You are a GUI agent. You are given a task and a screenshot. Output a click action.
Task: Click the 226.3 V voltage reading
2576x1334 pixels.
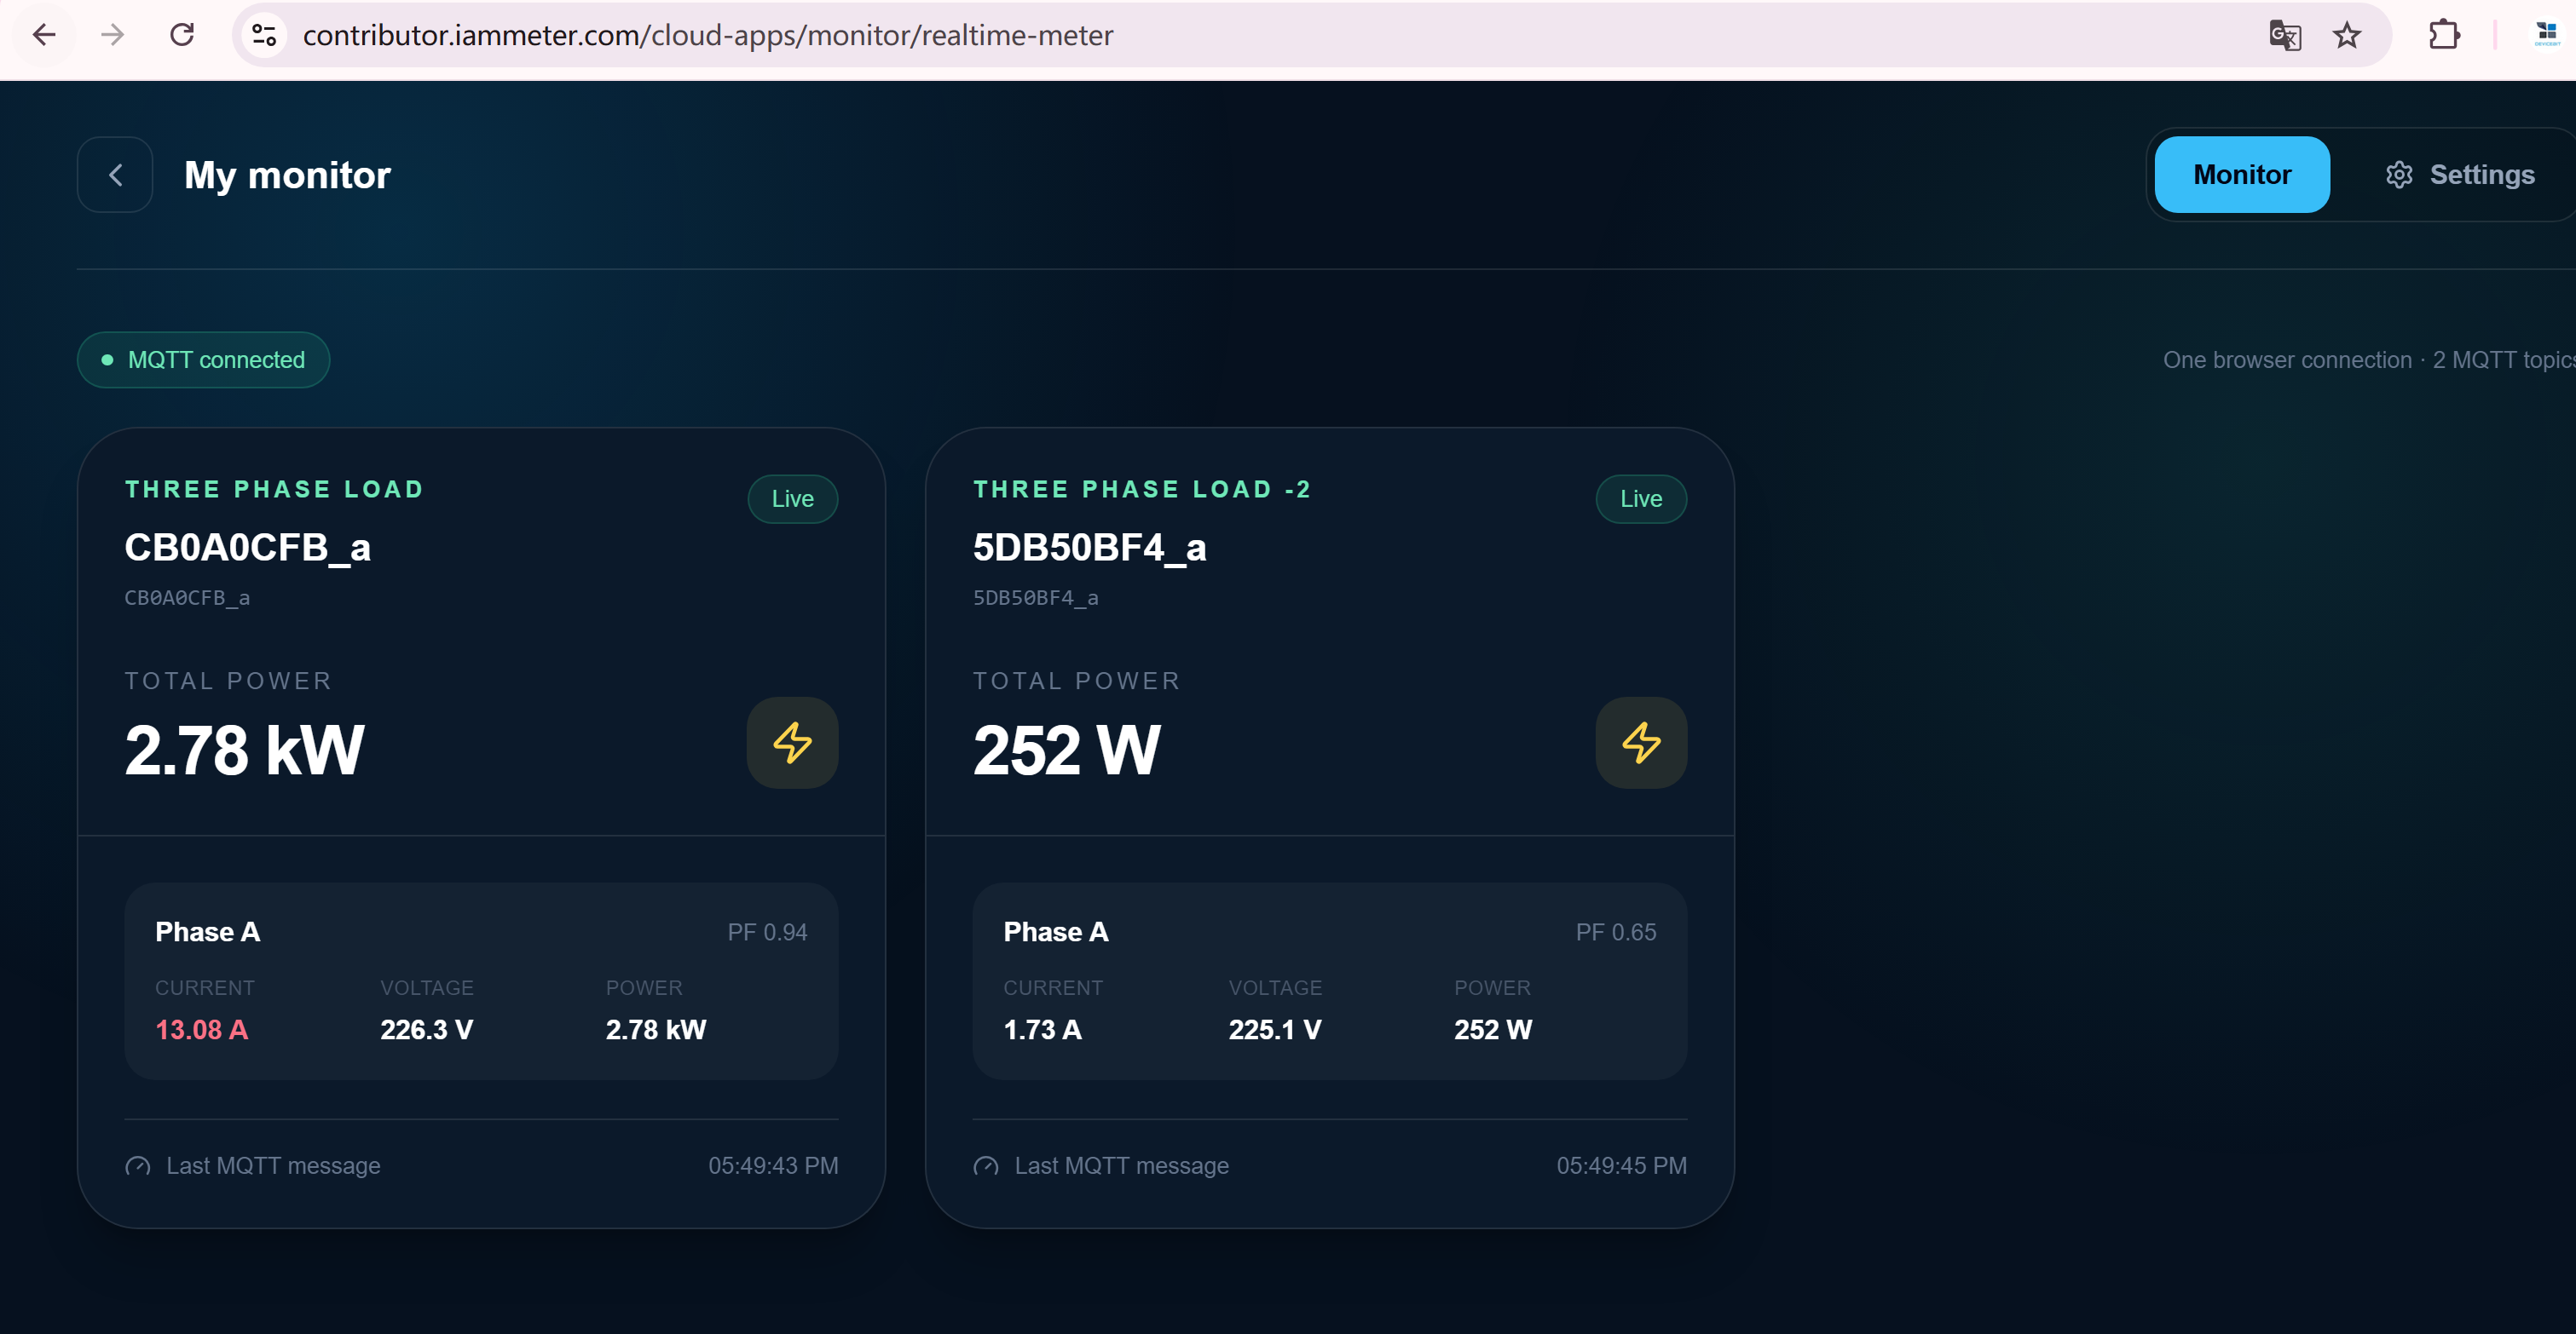[x=426, y=1029]
